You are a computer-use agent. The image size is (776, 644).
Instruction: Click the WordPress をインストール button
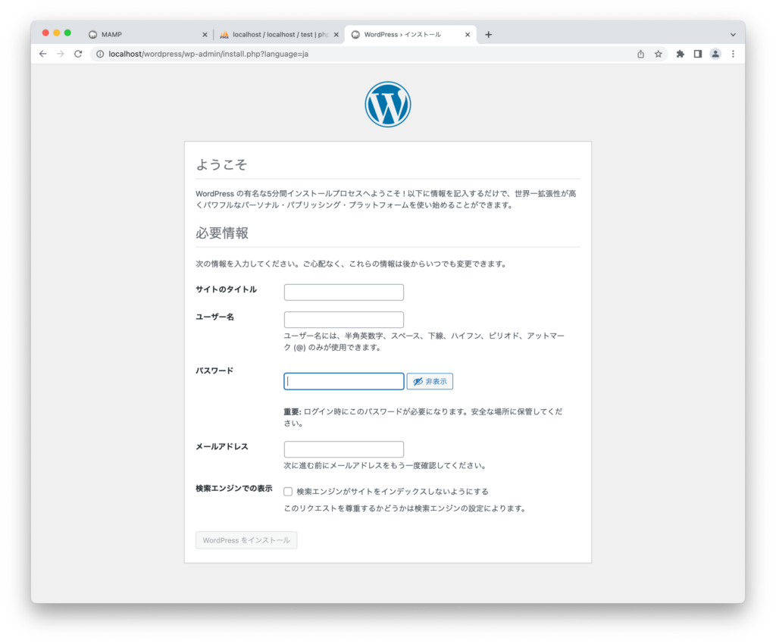(x=246, y=540)
